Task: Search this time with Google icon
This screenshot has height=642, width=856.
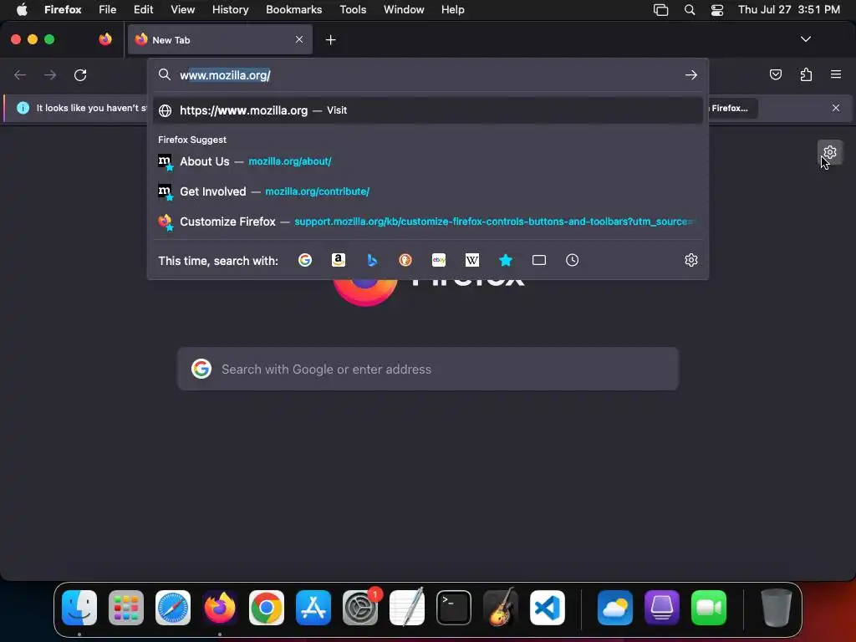Action: pyautogui.click(x=304, y=261)
